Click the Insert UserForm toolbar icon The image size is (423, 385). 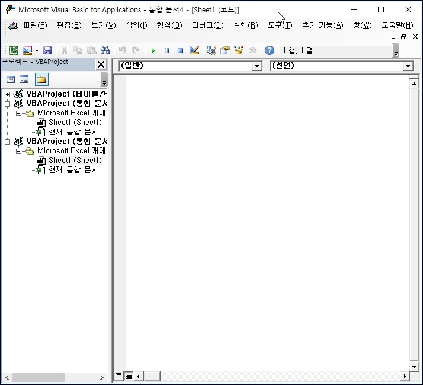[x=27, y=50]
